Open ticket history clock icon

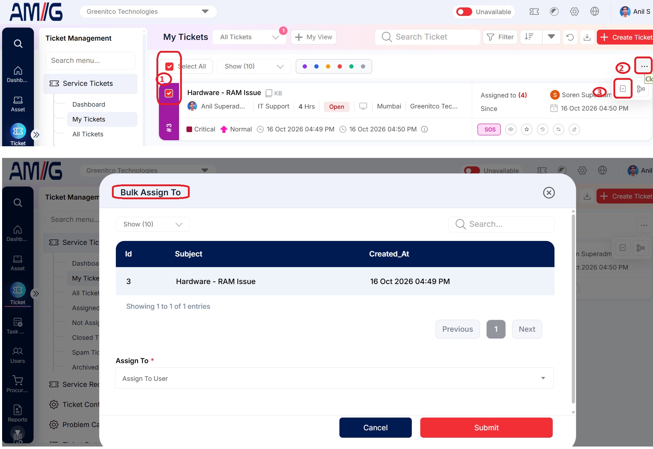542,129
